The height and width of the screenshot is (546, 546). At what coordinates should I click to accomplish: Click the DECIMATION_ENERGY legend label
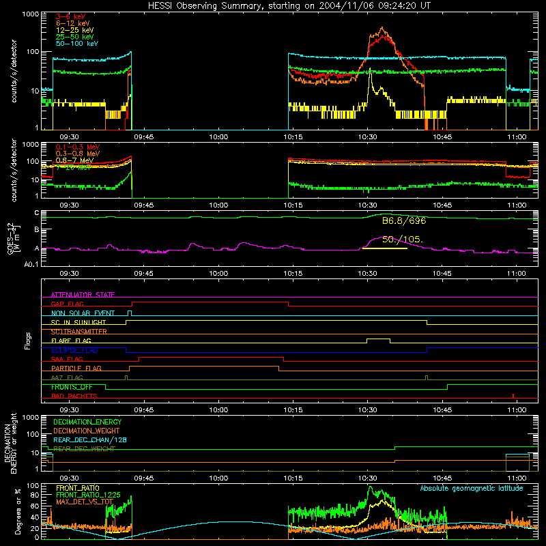(87, 422)
